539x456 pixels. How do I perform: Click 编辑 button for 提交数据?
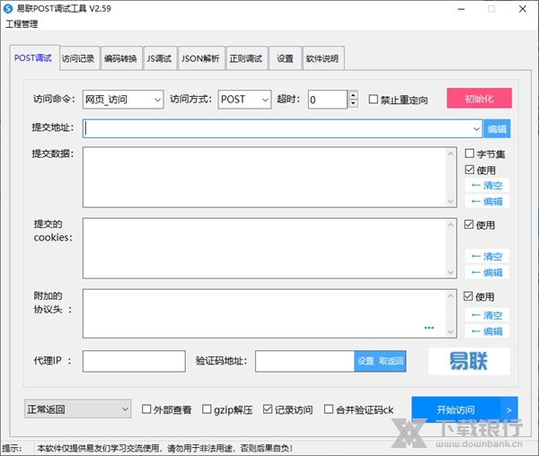click(x=487, y=201)
